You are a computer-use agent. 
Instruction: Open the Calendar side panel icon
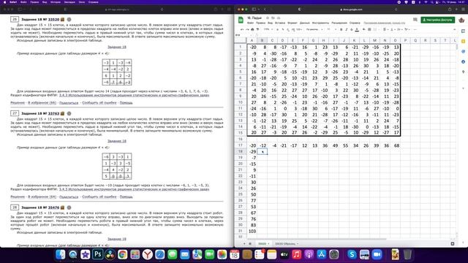point(463,31)
